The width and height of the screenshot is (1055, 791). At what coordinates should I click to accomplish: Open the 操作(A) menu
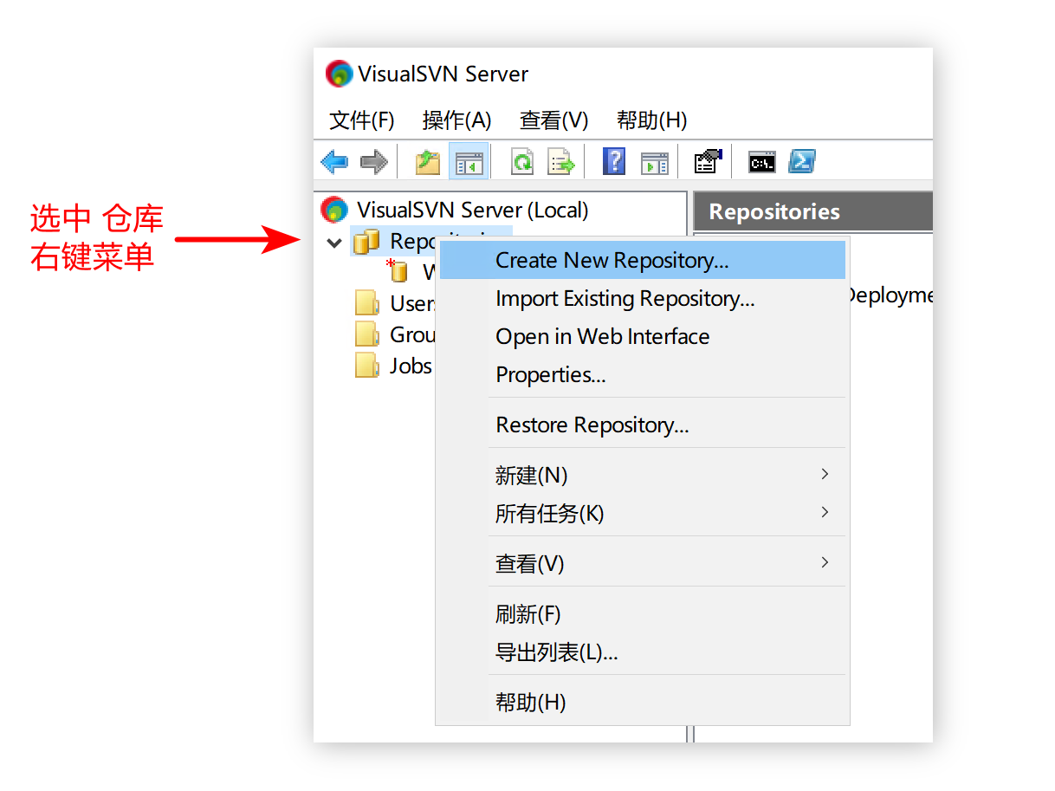pos(456,120)
